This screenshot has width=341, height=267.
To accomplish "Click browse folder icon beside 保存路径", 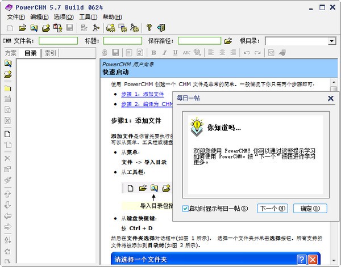I will pyautogui.click(x=228, y=41).
